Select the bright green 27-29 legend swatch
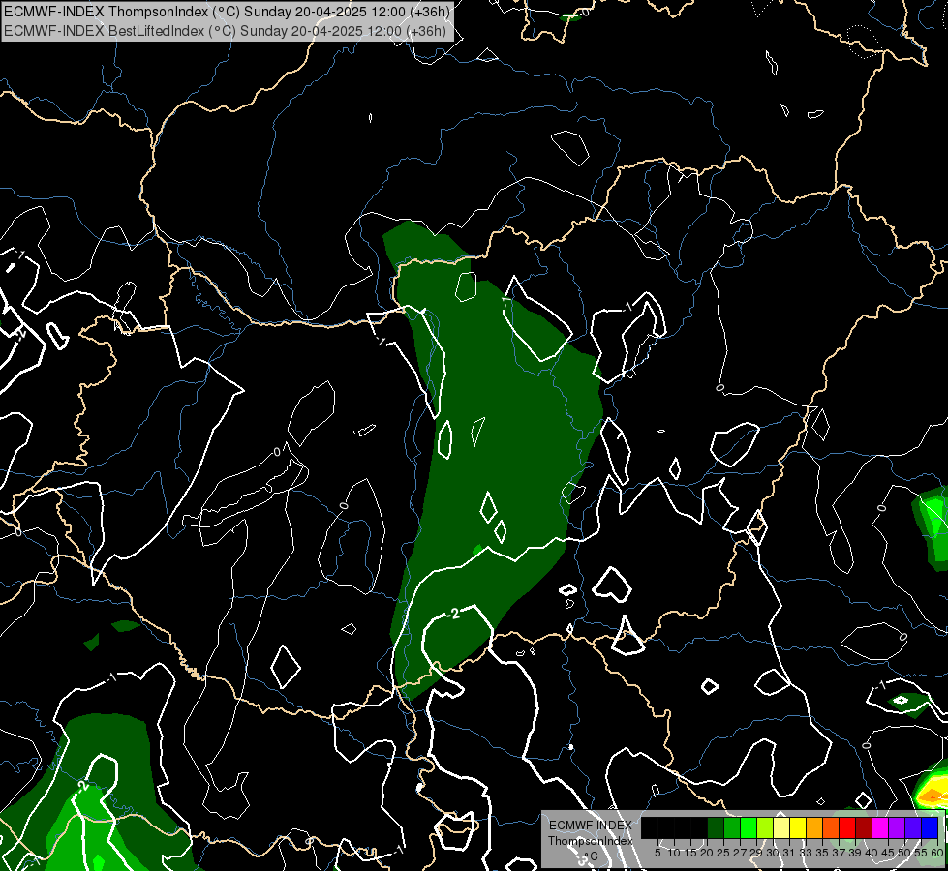Image resolution: width=948 pixels, height=871 pixels. tap(749, 827)
